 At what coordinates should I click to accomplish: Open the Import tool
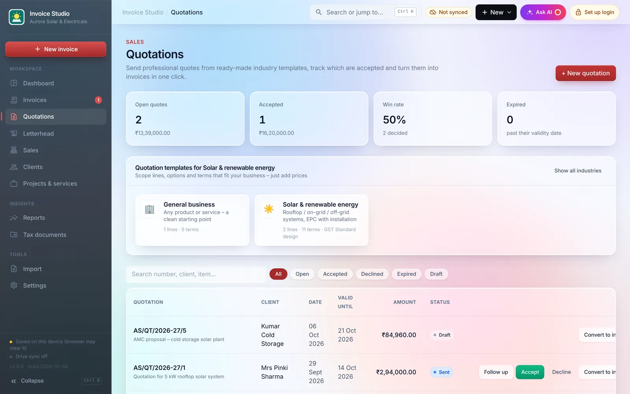tap(56, 269)
